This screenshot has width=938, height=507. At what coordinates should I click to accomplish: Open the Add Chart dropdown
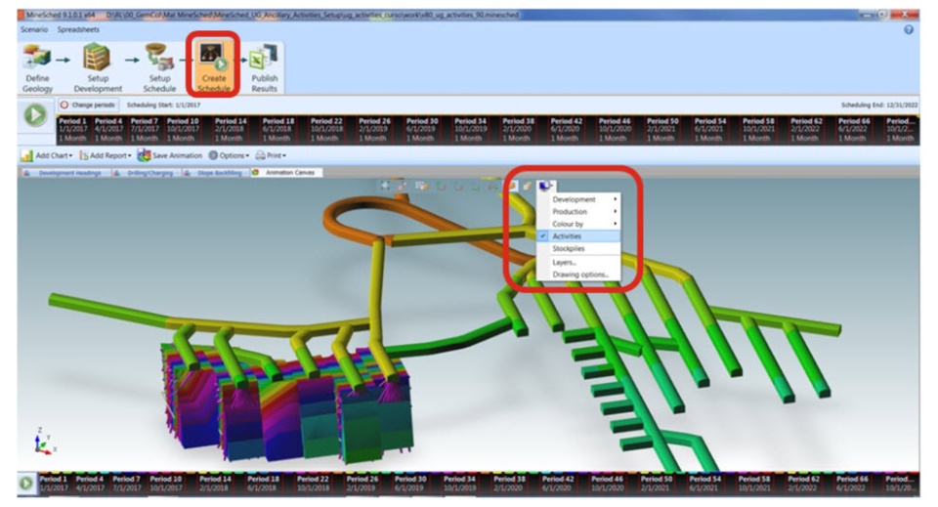[47, 155]
